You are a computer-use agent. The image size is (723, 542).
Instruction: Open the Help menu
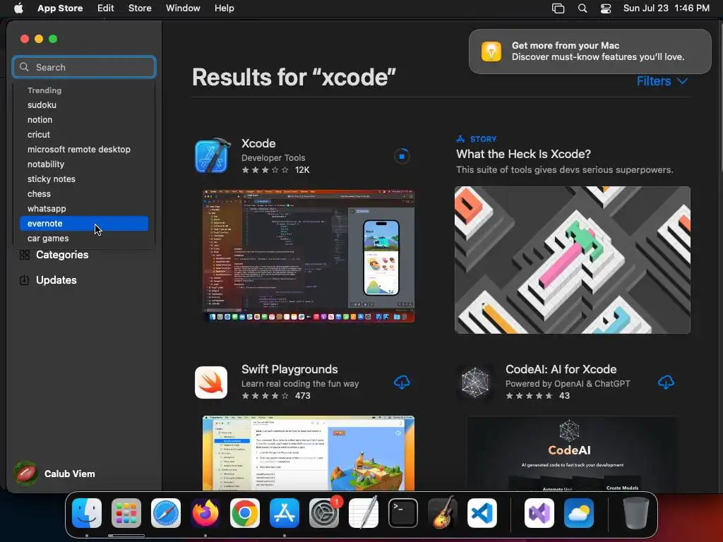(224, 8)
